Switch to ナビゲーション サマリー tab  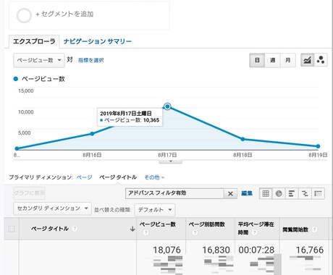coord(98,41)
